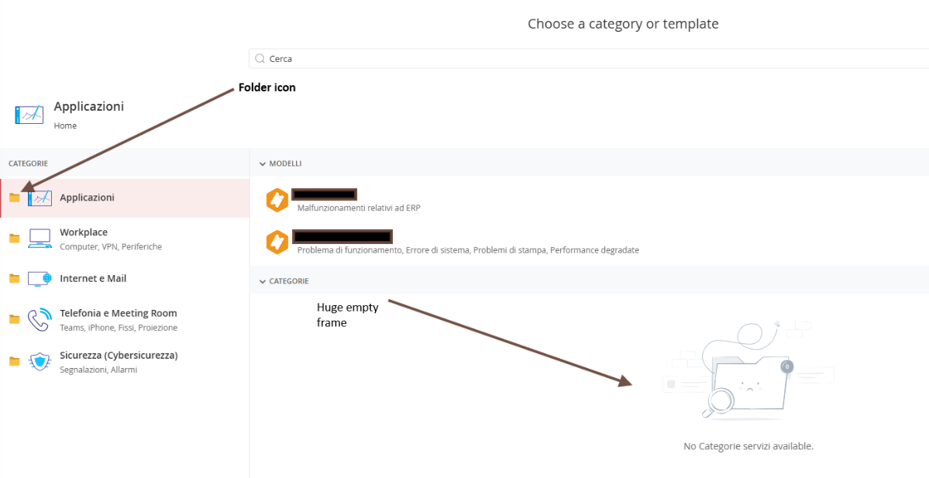Screen dimensions: 929x478
Task: Click the globe monitor icon for Internet e Mail
Action: [x=40, y=279]
